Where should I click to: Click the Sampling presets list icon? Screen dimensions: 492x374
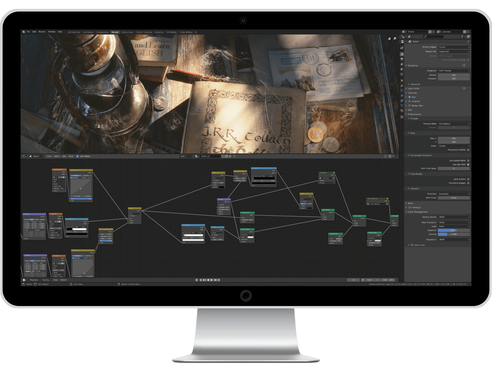click(464, 65)
